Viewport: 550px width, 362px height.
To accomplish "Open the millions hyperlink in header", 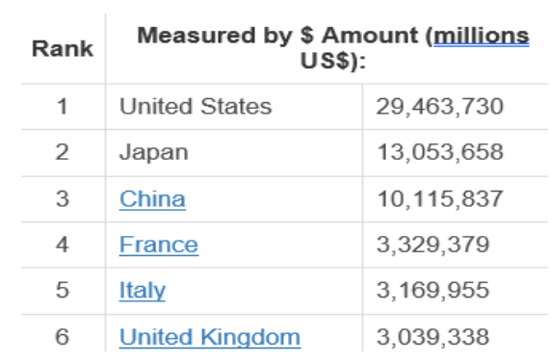I will click(x=482, y=36).
